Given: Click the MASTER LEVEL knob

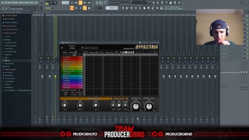Looking at the screenshot, I should pyautogui.click(x=149, y=107).
